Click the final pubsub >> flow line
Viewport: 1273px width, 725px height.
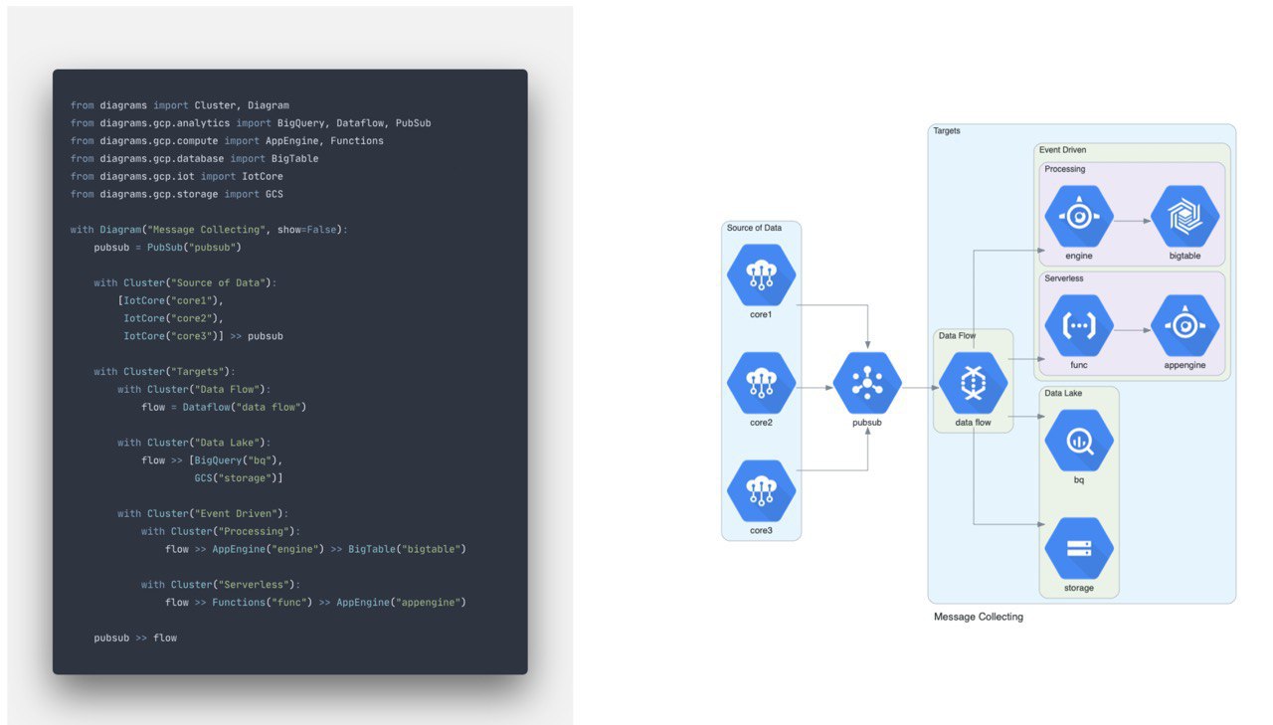pos(135,638)
